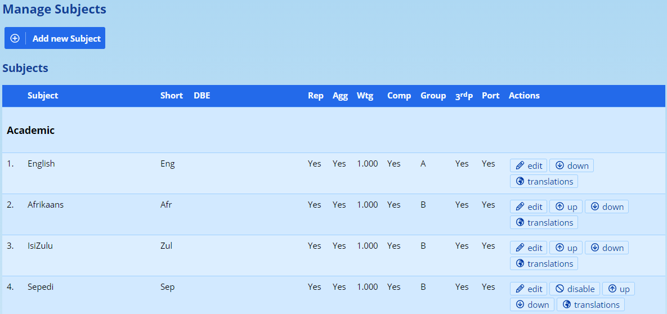The height and width of the screenshot is (314, 667).
Task: Open translations for Sepedi
Action: tap(590, 304)
